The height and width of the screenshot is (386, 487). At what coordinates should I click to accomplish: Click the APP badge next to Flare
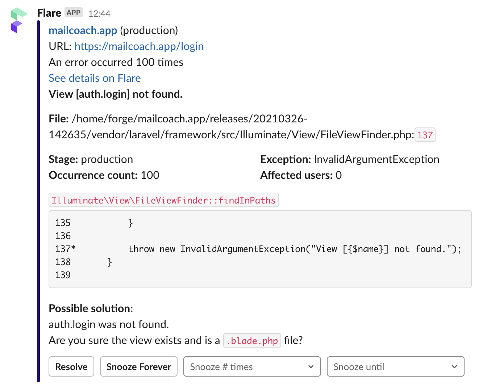click(74, 13)
